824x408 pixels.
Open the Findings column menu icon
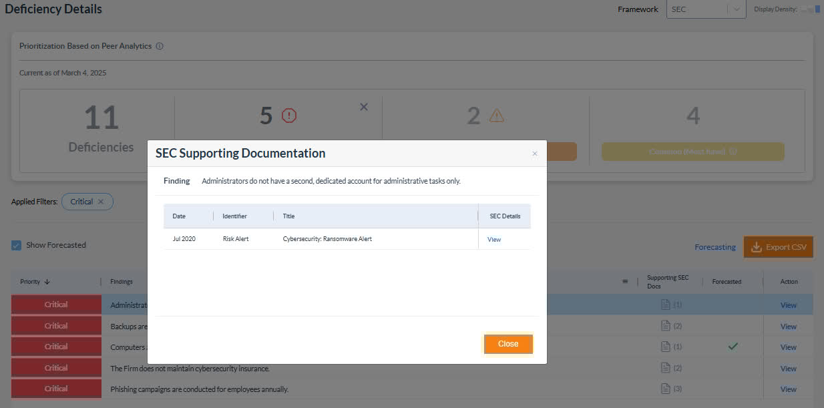625,282
